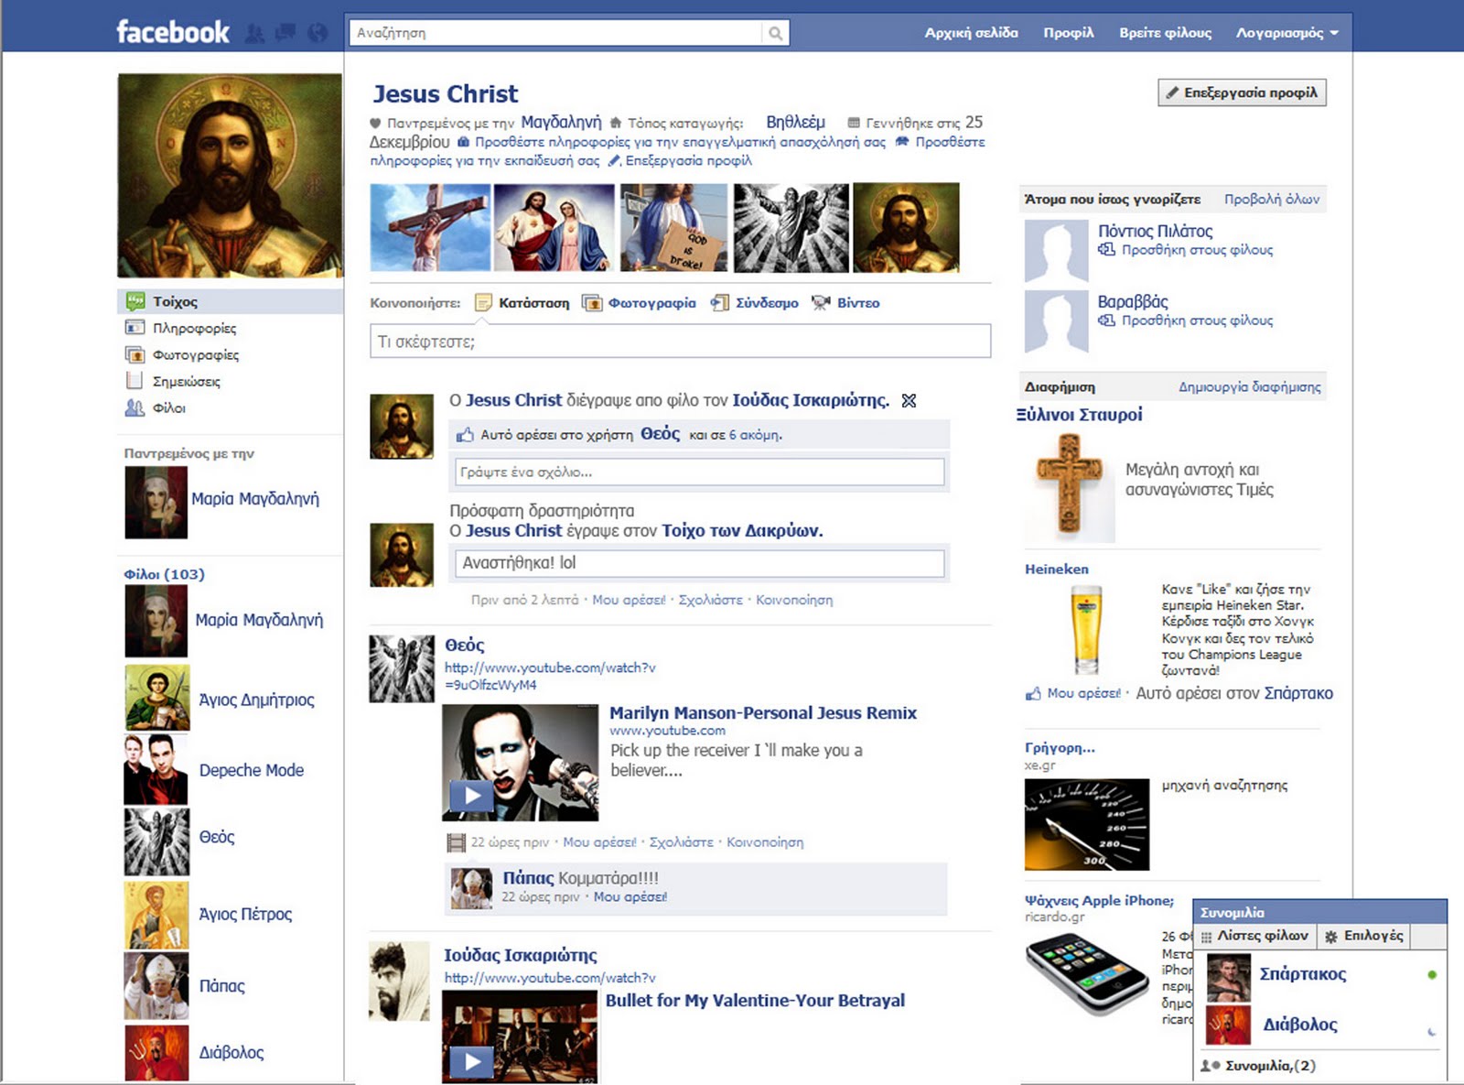Expand the Λογαριασμός dropdown menu
1464x1085 pixels.
(1286, 33)
